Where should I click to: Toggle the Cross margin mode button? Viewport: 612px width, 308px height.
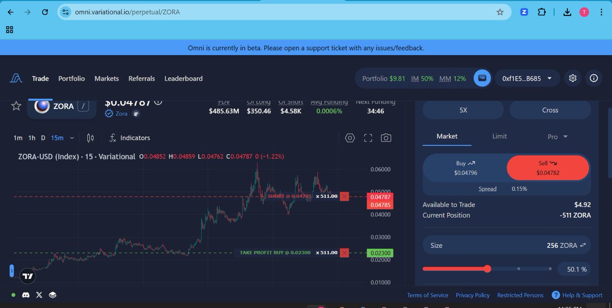(x=550, y=110)
